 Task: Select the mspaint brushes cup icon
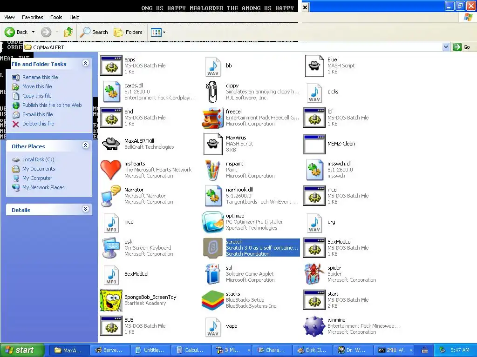pyautogui.click(x=212, y=170)
